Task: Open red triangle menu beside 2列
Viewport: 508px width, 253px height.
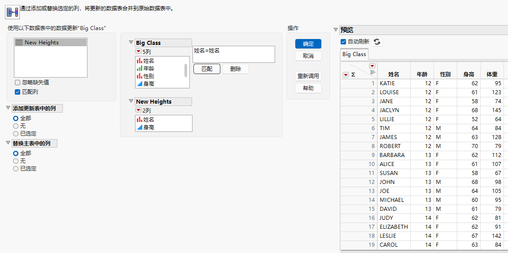Action: click(139, 110)
